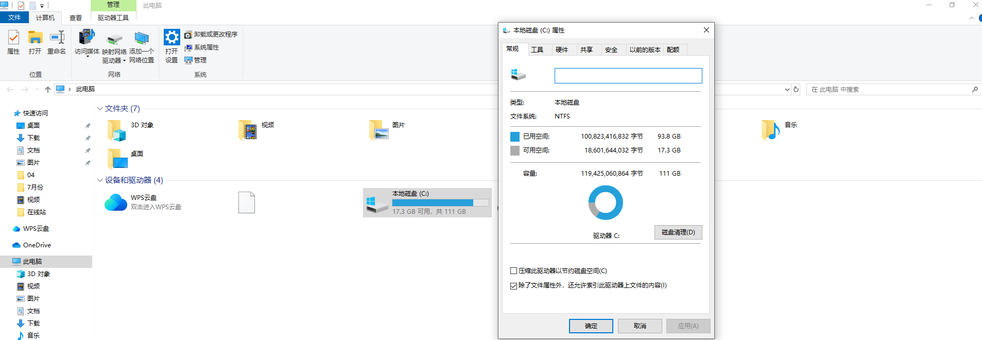Click Add a network location icon
Screen dimensions: 982x340
pos(142,47)
